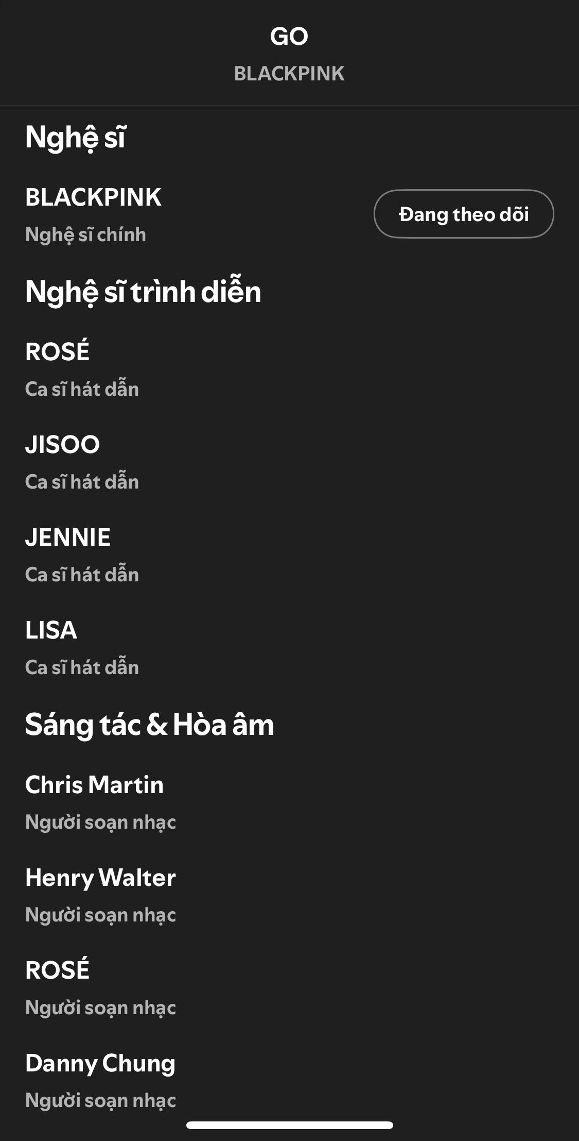Open LISA's artist profile
The height and width of the screenshot is (1141, 579).
pyautogui.click(x=51, y=630)
